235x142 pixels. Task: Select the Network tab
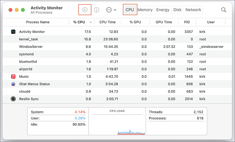click(x=193, y=10)
